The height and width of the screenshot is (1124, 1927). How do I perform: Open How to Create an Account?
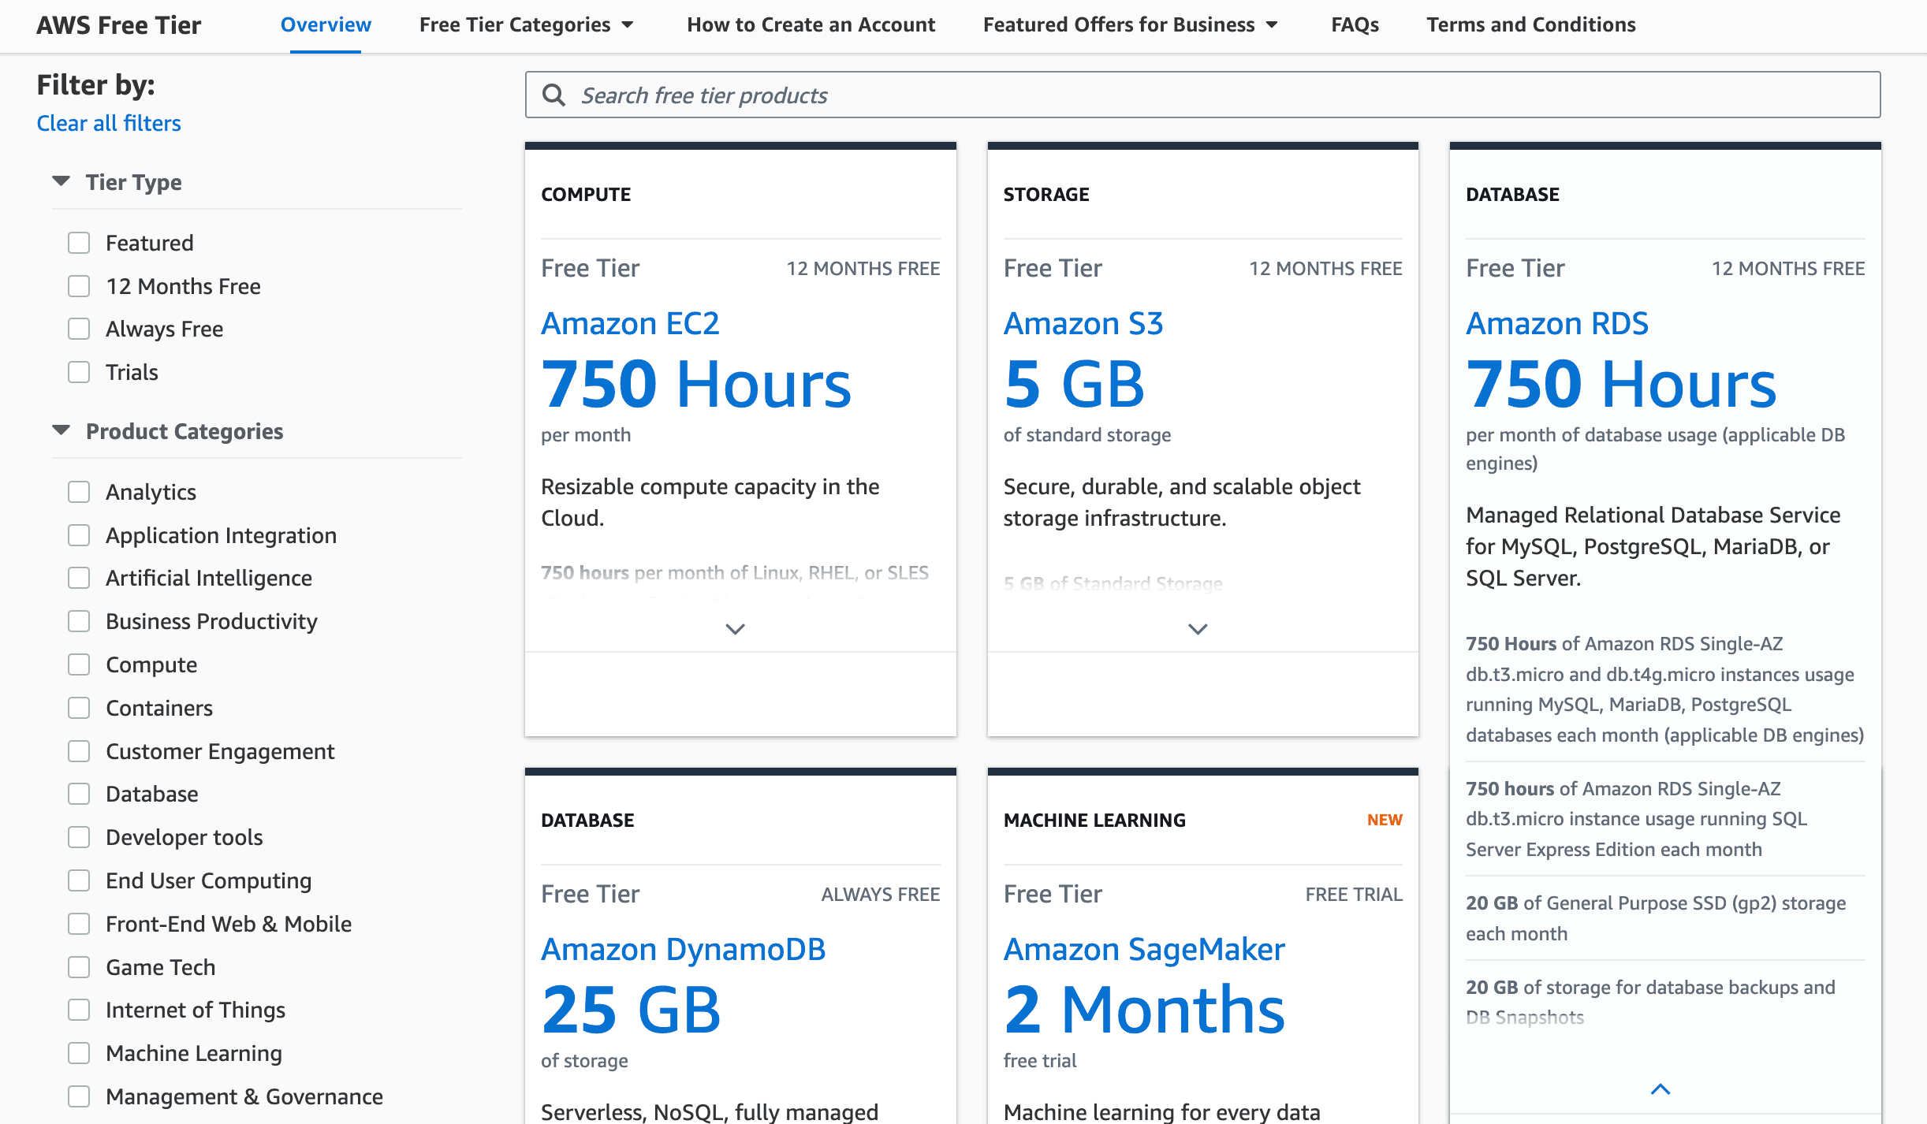[811, 25]
